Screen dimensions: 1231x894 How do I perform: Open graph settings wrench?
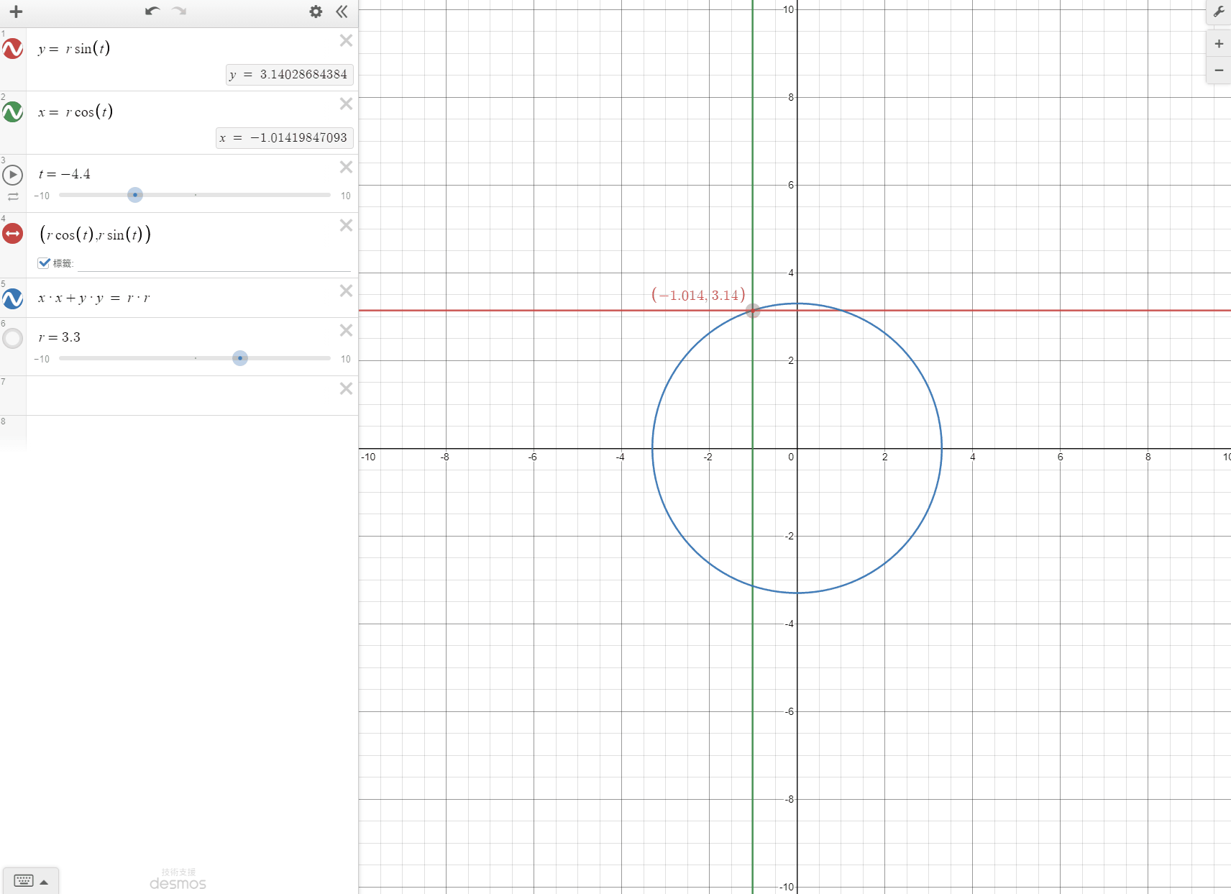1219,12
